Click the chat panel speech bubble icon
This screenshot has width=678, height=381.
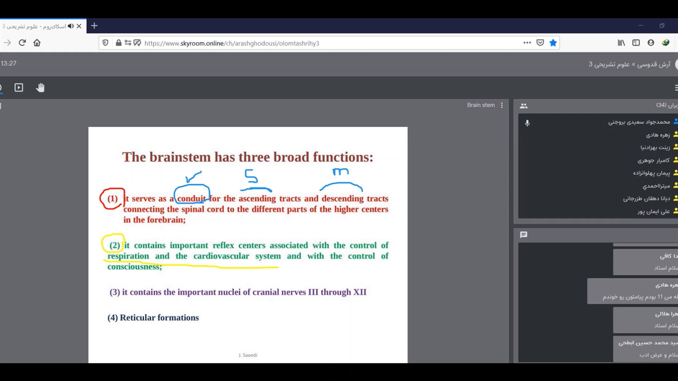pos(523,235)
